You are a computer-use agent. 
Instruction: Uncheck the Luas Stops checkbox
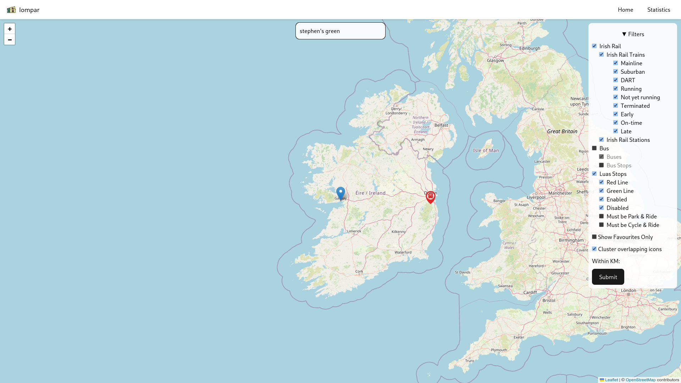click(x=594, y=174)
